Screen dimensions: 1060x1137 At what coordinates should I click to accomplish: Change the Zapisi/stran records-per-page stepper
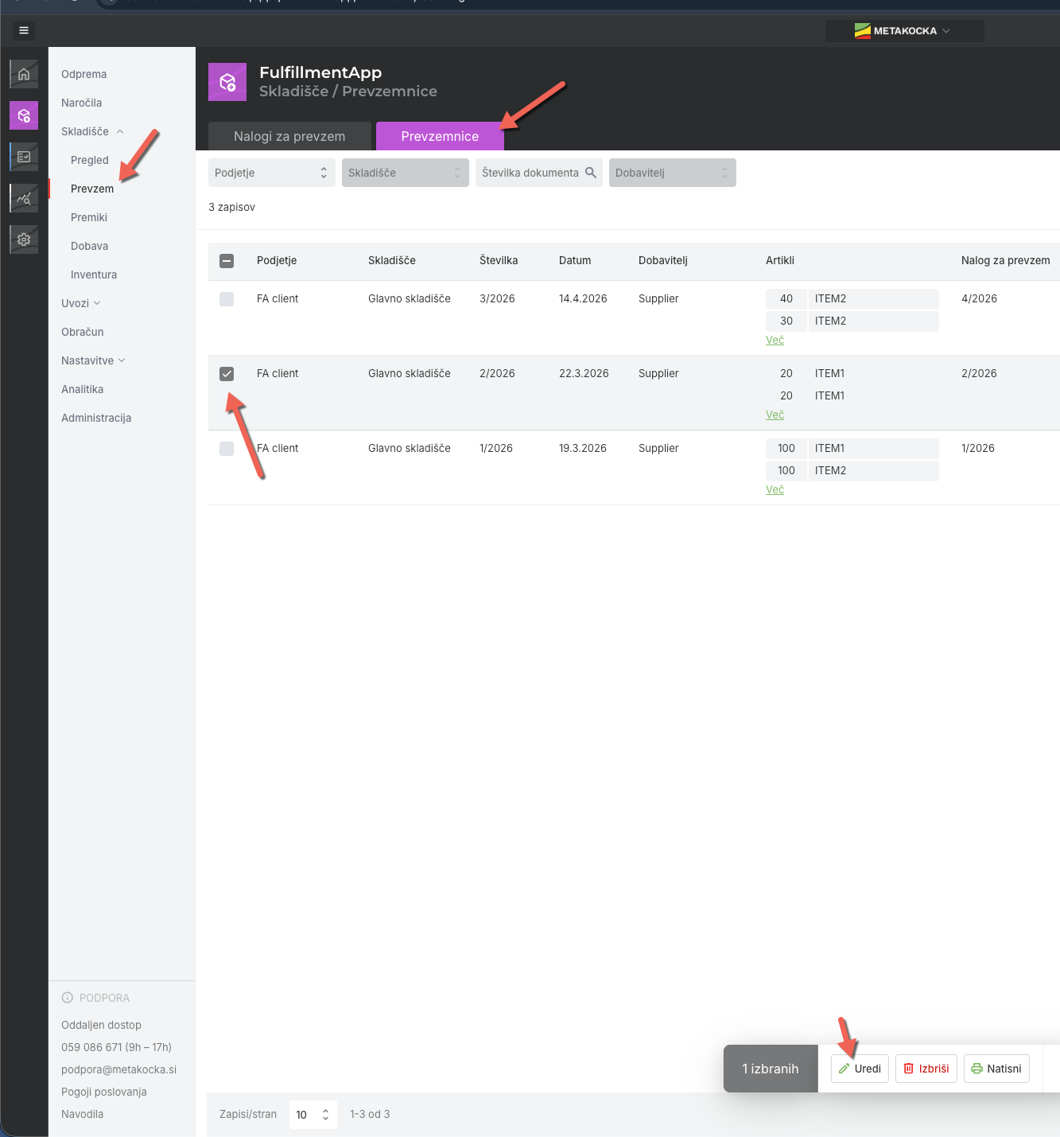[x=313, y=1115]
